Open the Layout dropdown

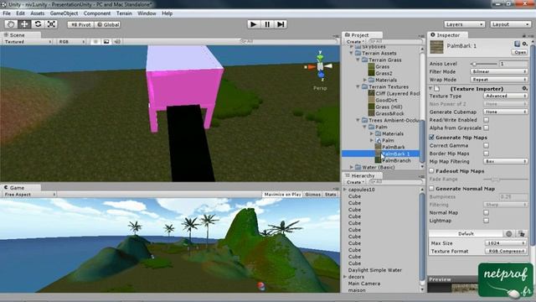coord(510,24)
